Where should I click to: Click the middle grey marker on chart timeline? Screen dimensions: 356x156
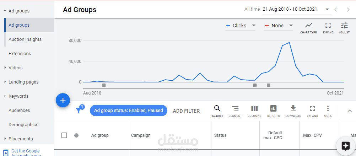point(255,85)
